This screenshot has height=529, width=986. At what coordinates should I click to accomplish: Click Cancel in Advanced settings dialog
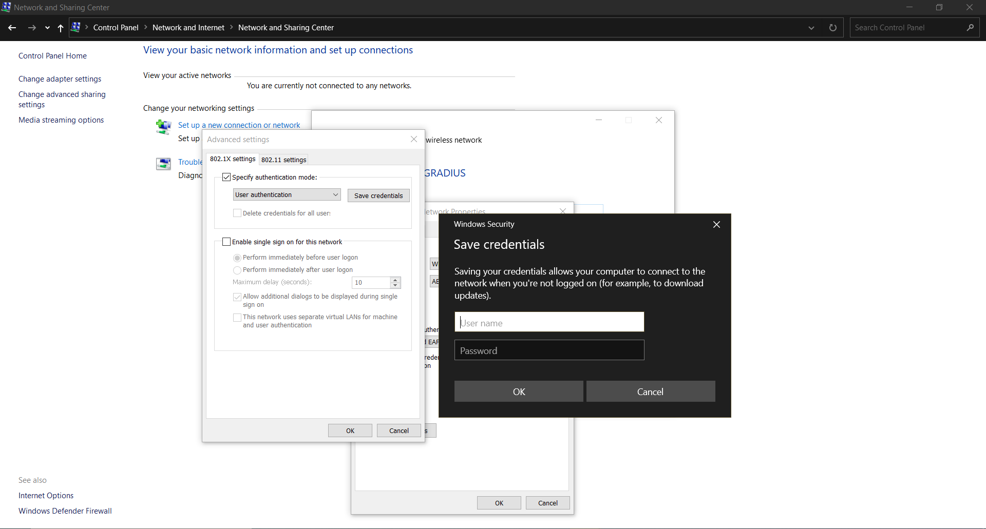point(399,430)
